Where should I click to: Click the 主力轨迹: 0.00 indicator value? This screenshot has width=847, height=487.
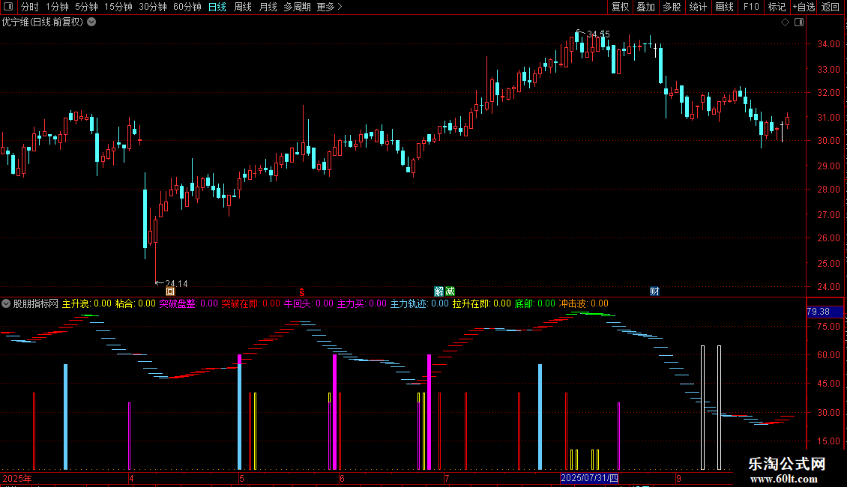pos(420,303)
